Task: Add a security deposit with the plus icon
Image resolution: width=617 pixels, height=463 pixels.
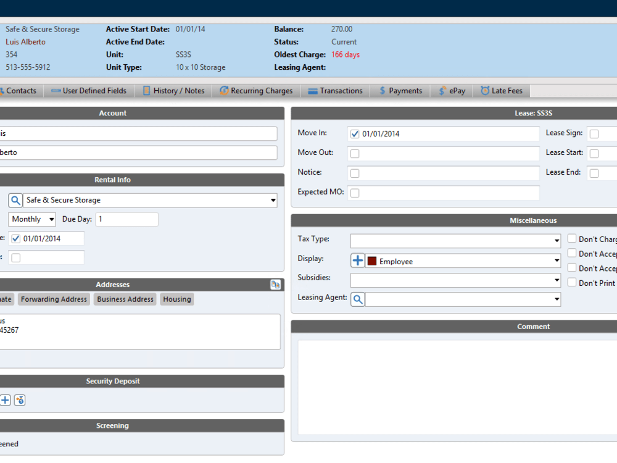Action: (x=5, y=401)
